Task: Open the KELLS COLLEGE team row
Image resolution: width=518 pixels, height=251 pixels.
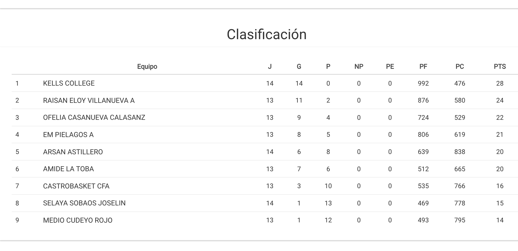Action: coord(69,83)
